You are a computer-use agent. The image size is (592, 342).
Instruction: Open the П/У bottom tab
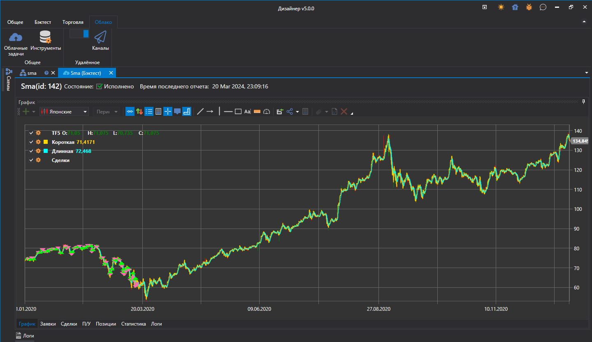click(86, 324)
